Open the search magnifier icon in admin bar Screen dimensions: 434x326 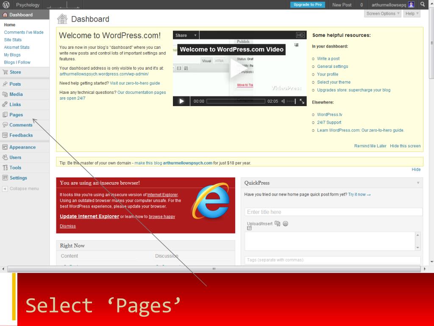[x=423, y=4]
